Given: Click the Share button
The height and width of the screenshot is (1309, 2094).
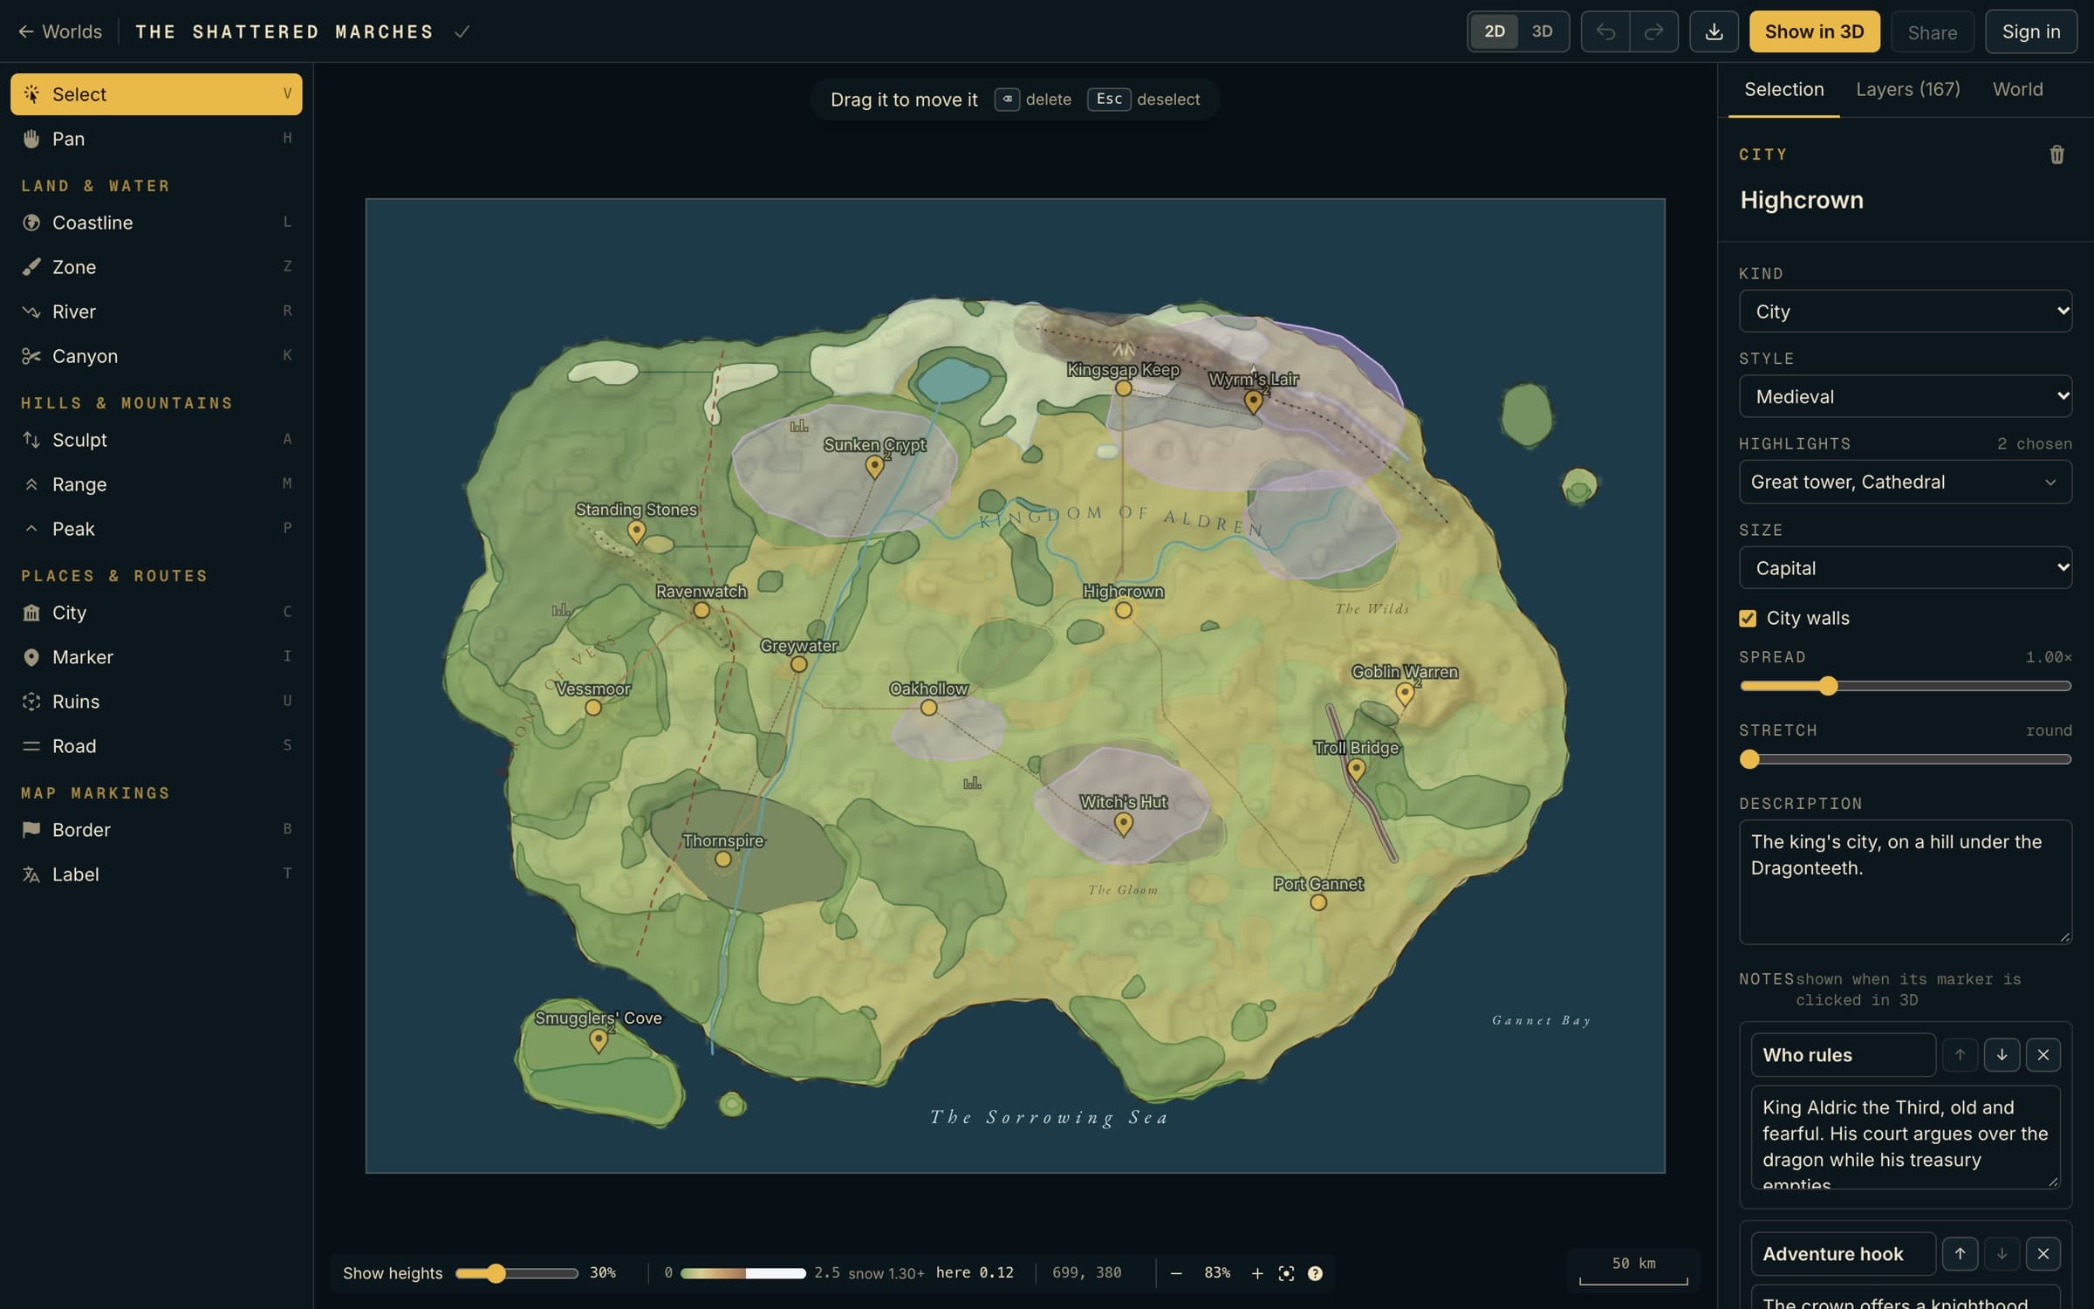Looking at the screenshot, I should pyautogui.click(x=1932, y=32).
